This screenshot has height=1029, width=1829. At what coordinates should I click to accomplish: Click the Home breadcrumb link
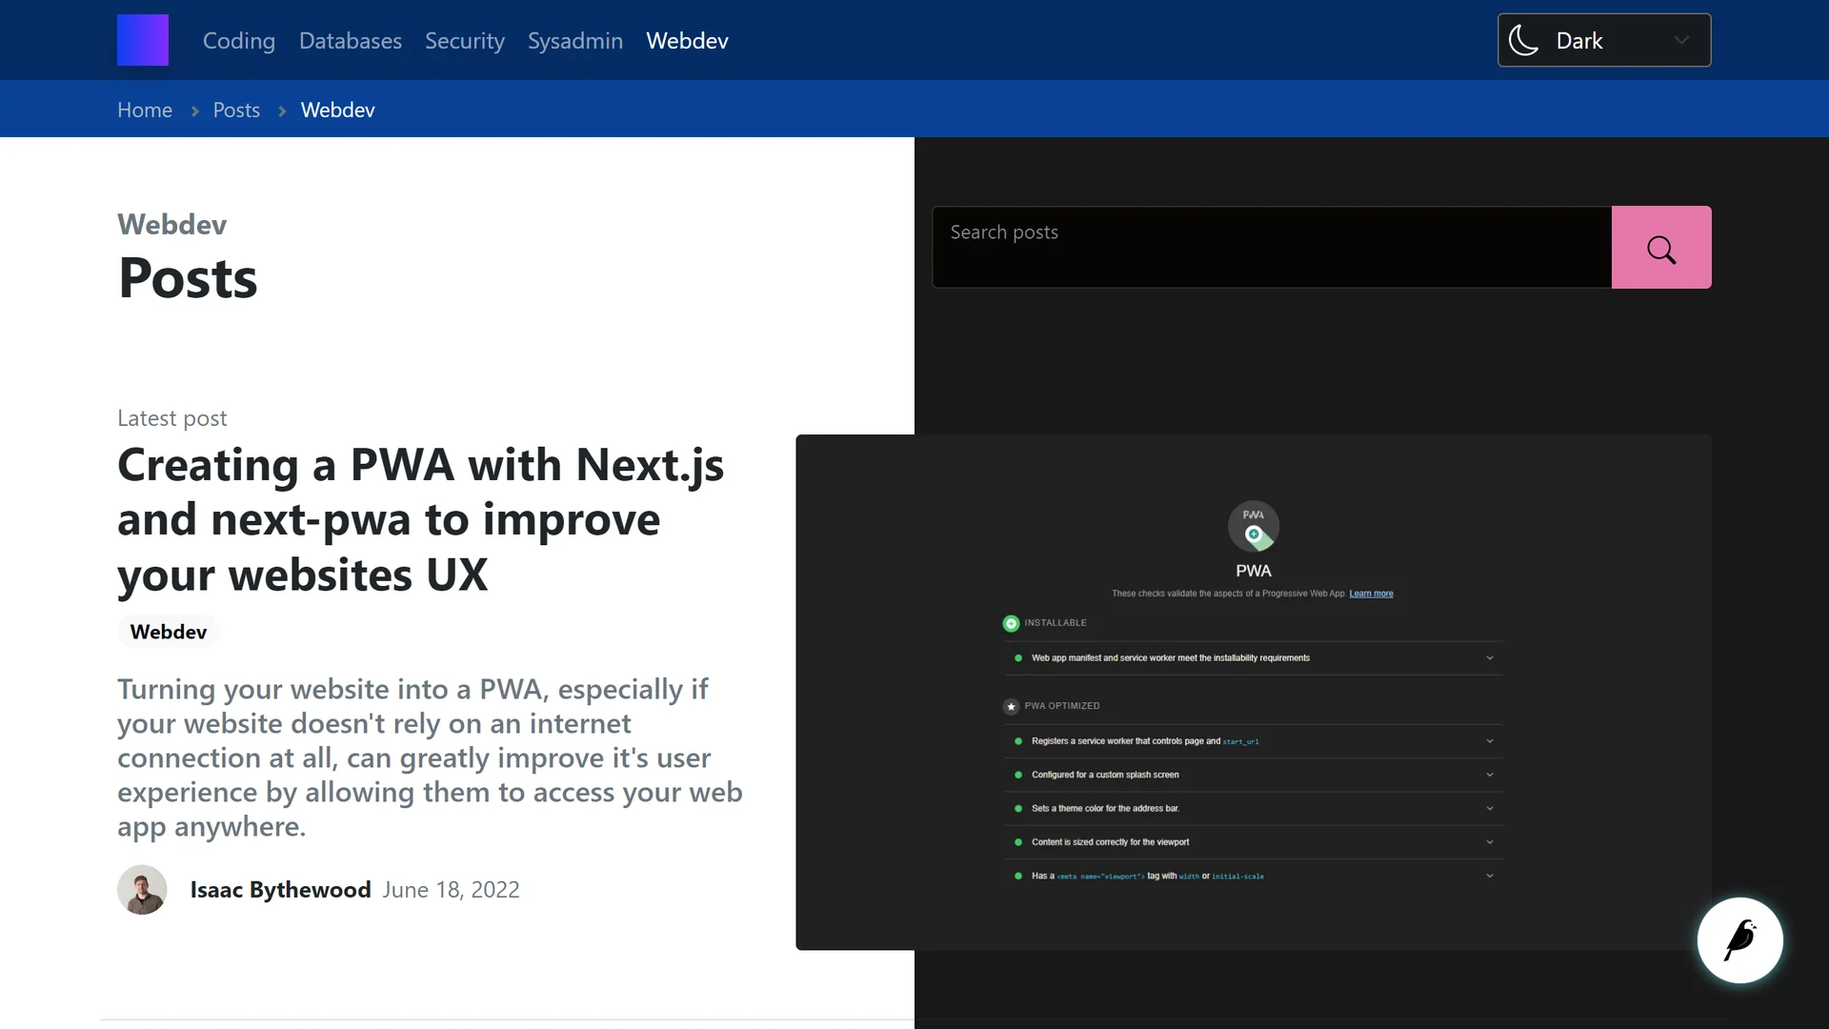click(145, 108)
